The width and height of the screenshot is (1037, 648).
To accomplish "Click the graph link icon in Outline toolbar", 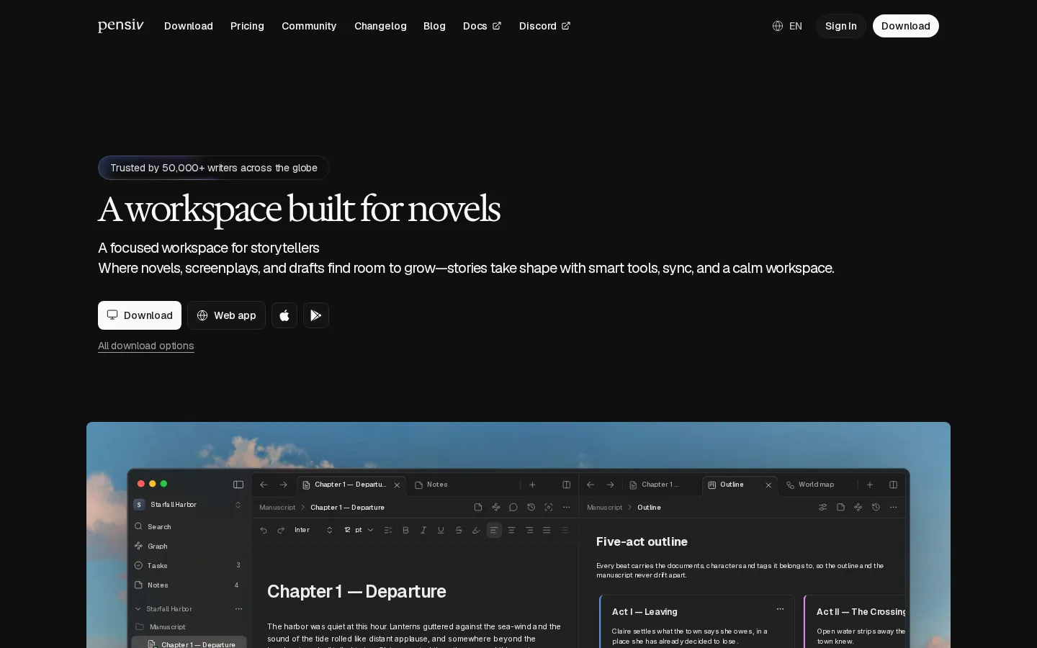I will [858, 507].
